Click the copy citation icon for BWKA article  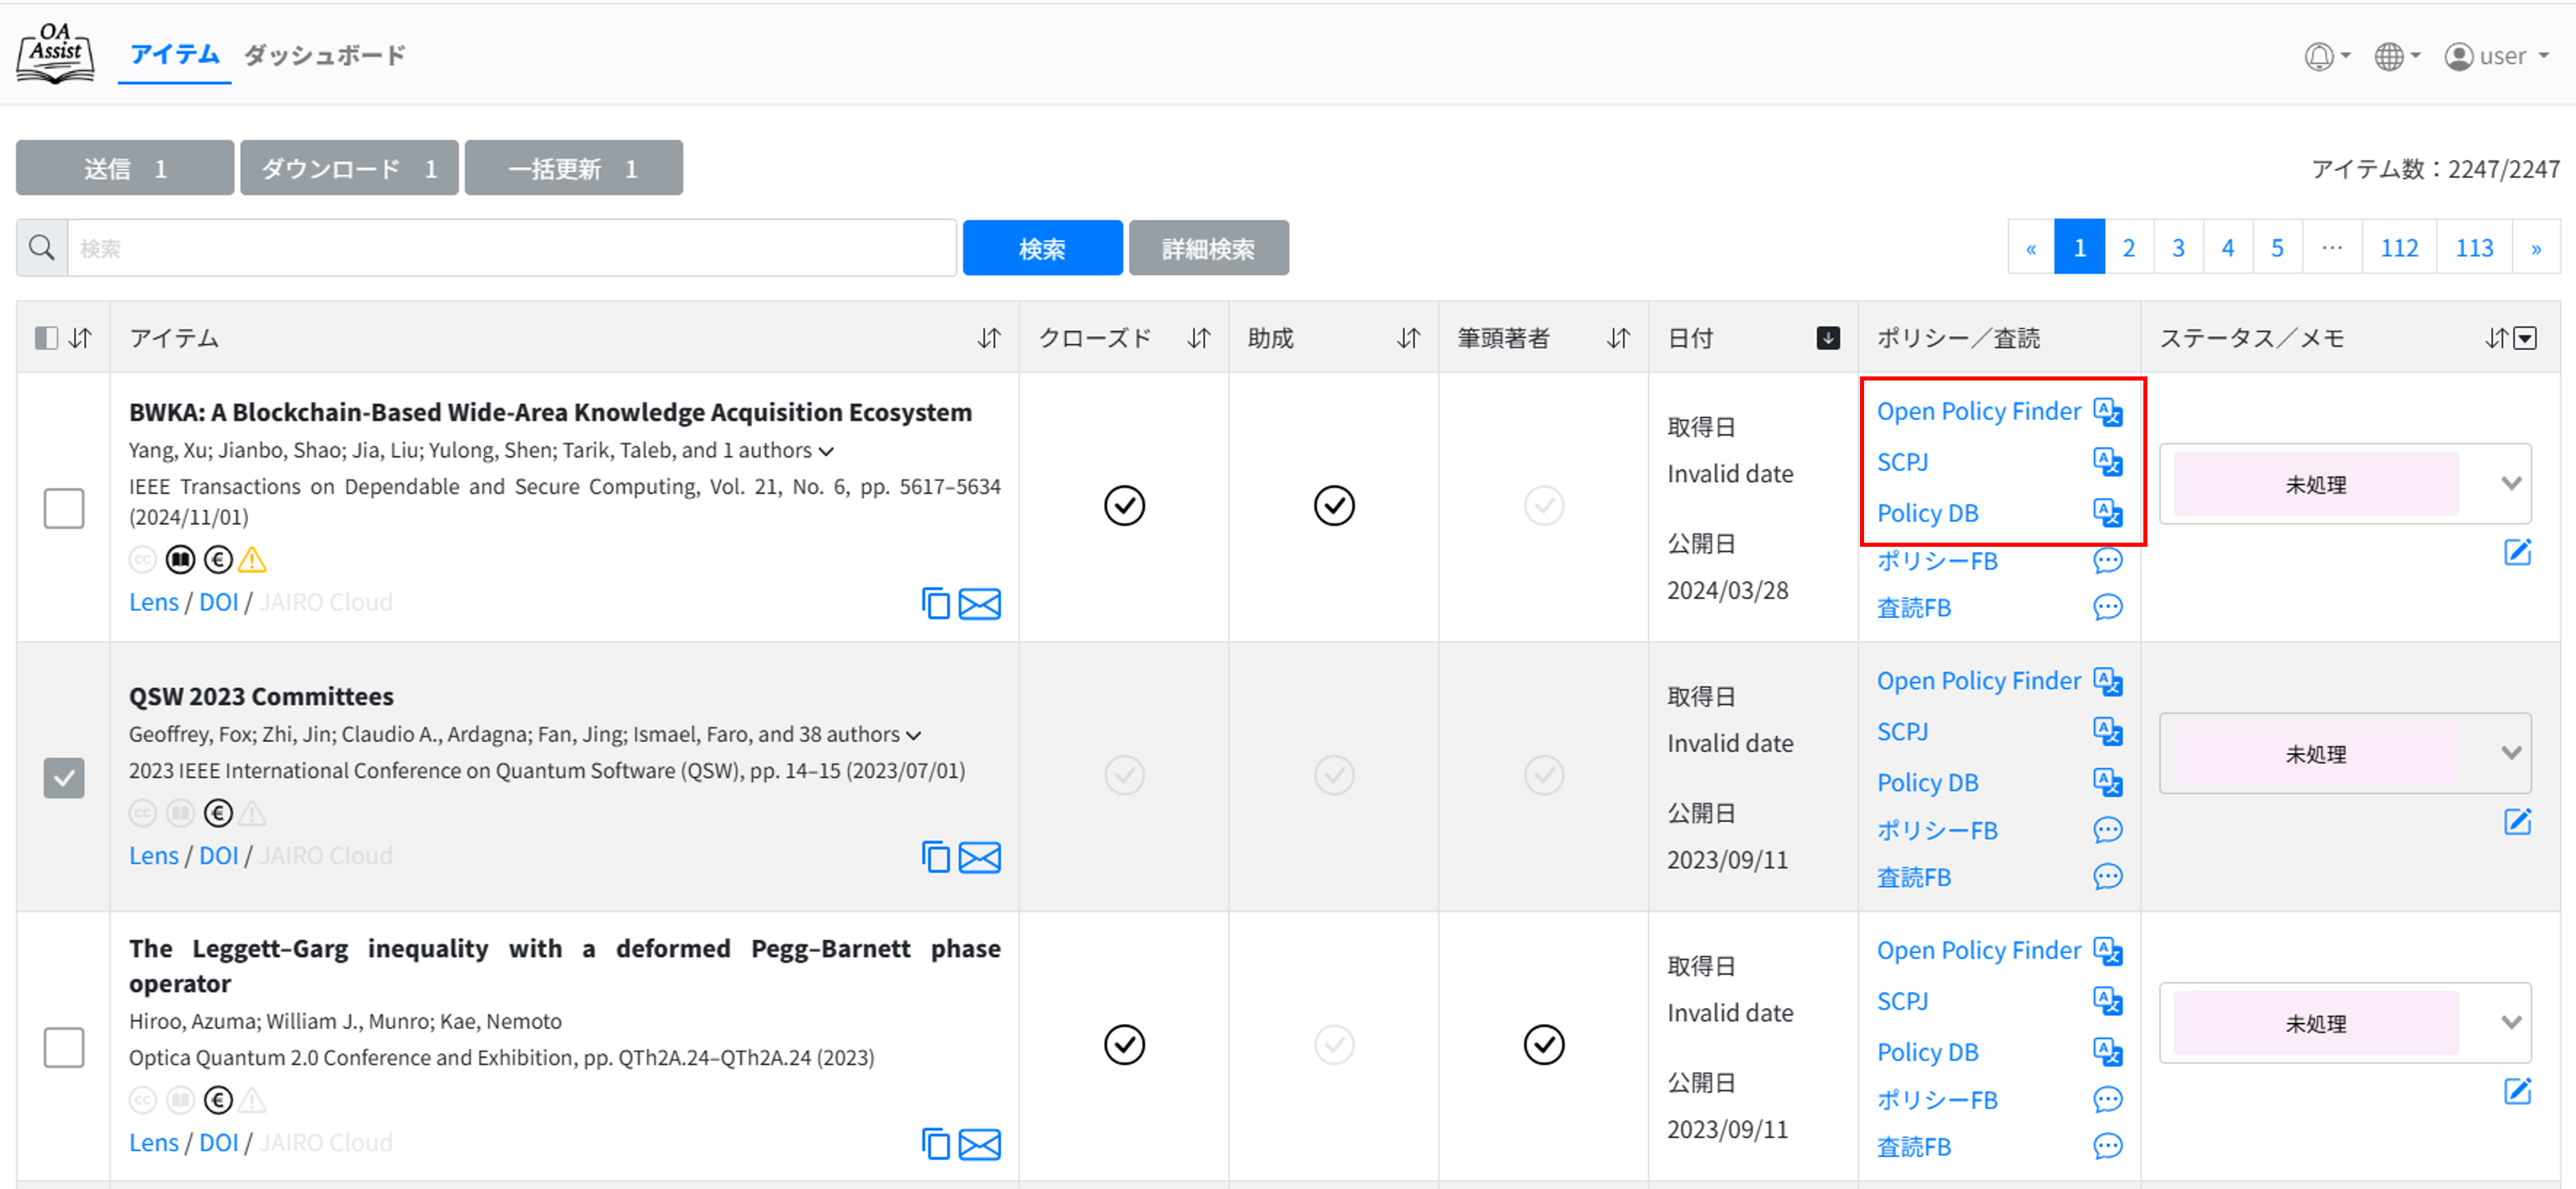click(936, 603)
